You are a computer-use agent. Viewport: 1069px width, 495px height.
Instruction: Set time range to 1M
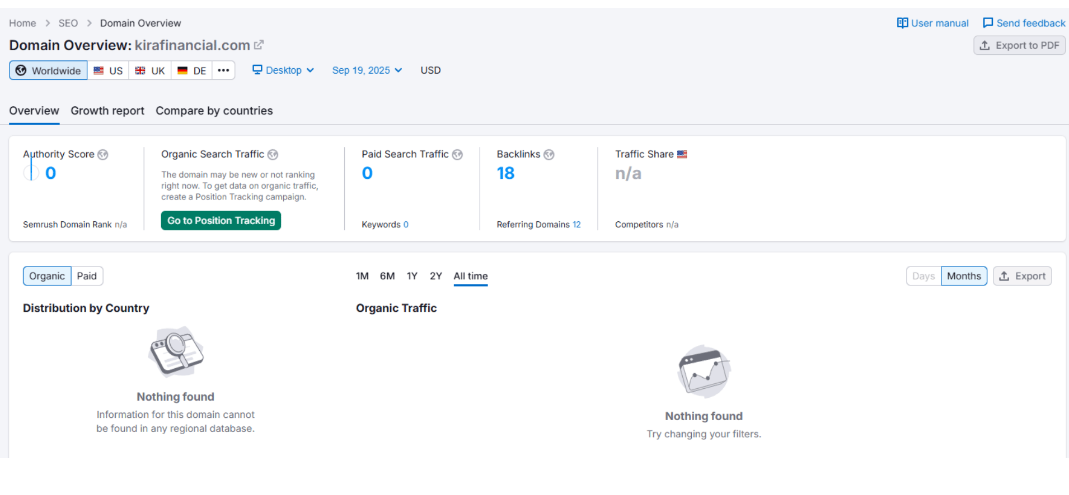coord(362,276)
